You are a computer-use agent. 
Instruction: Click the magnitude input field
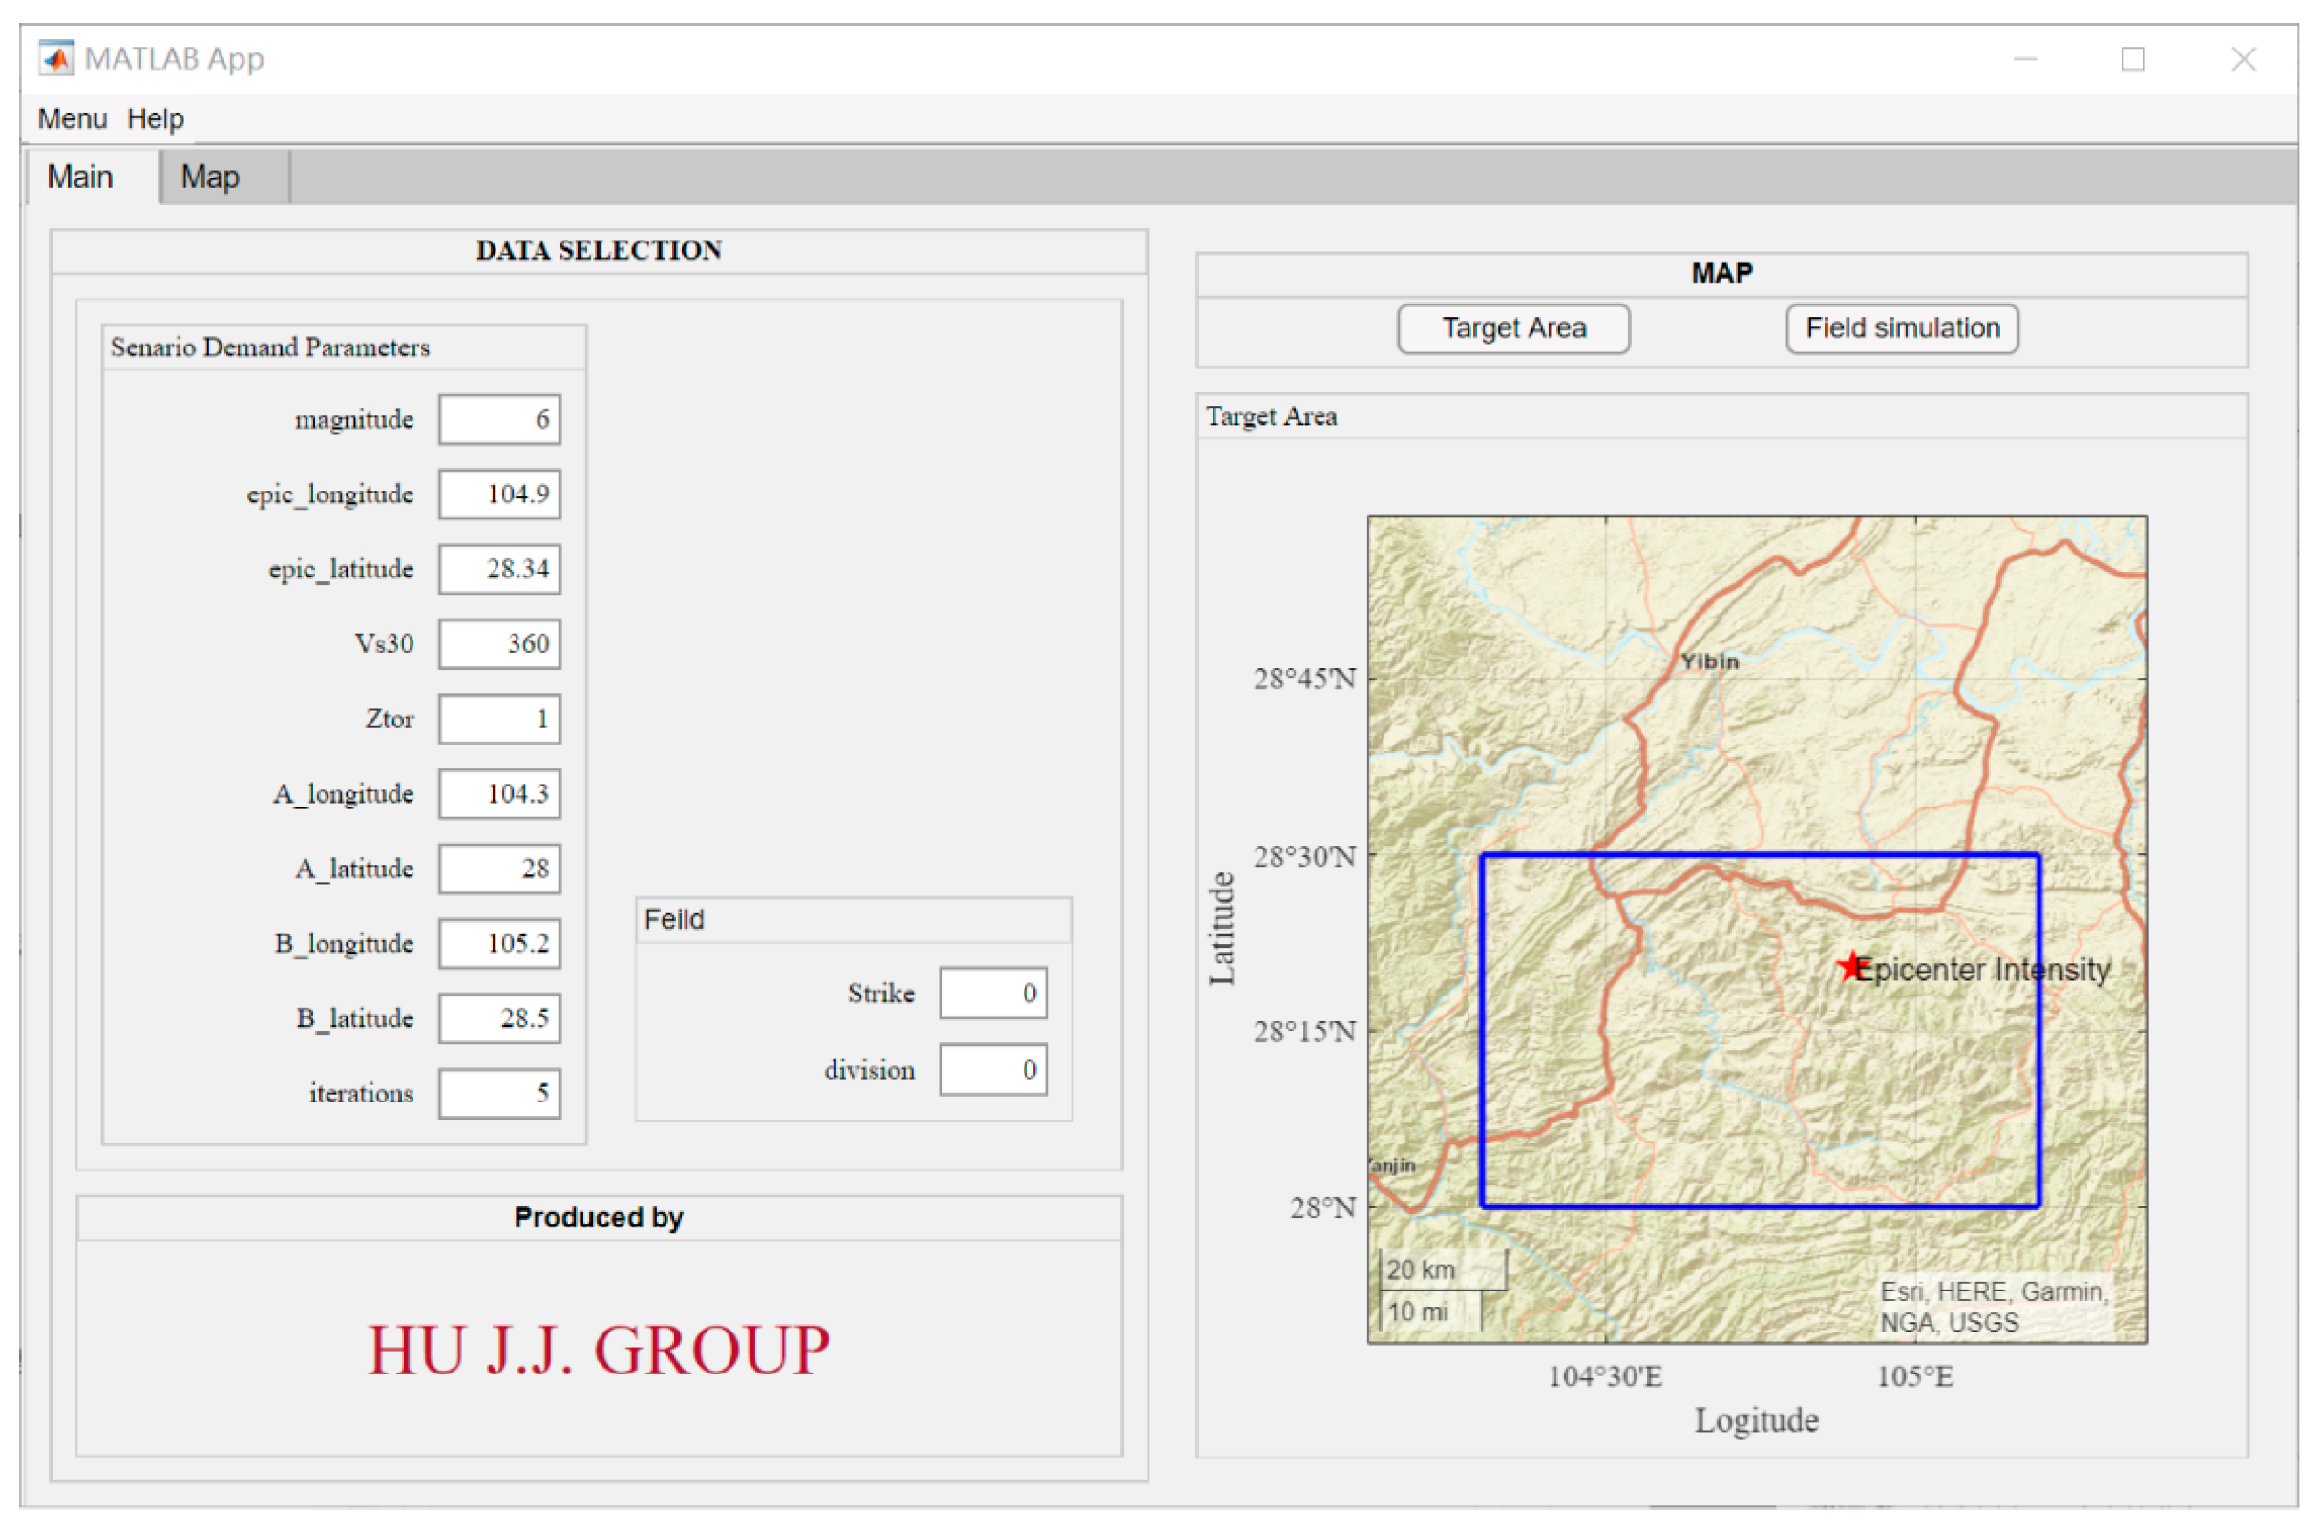click(x=499, y=420)
